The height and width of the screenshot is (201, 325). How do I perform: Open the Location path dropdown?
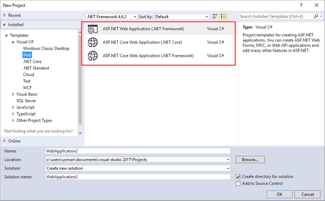coord(228,159)
